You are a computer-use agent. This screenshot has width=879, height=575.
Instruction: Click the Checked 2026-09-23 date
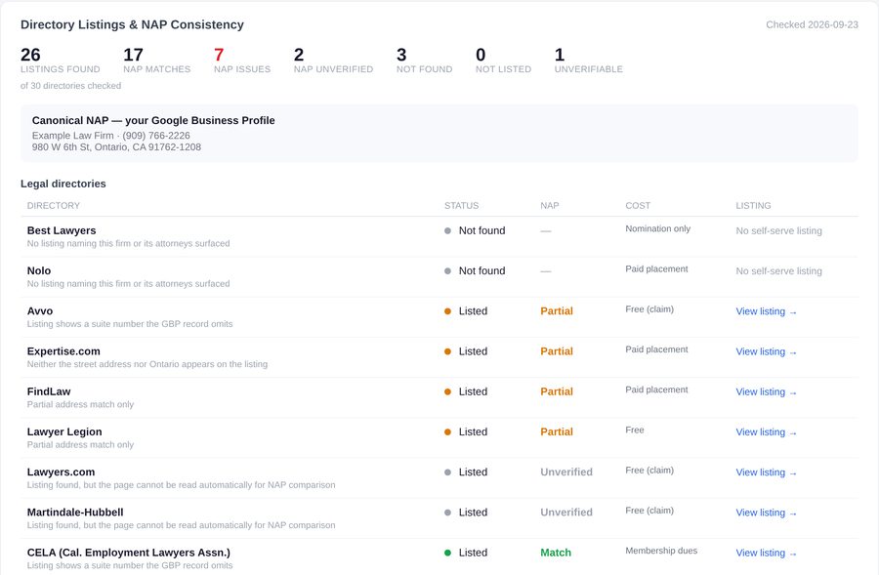812,24
